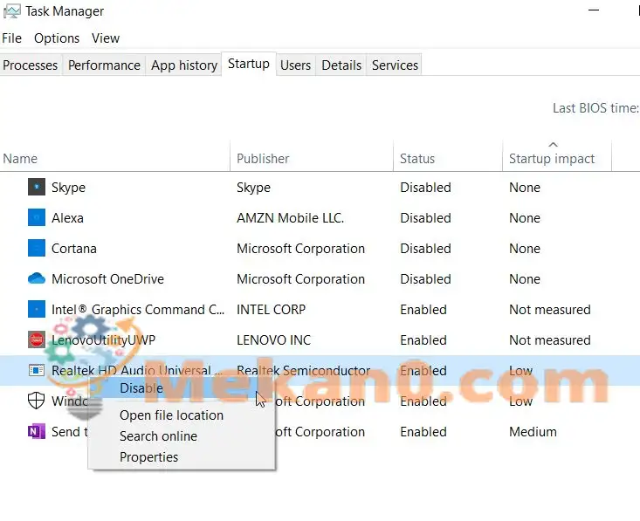This screenshot has width=640, height=521.
Task: Click Enabled status in the LenovoUtilityUWP row
Action: click(x=423, y=339)
